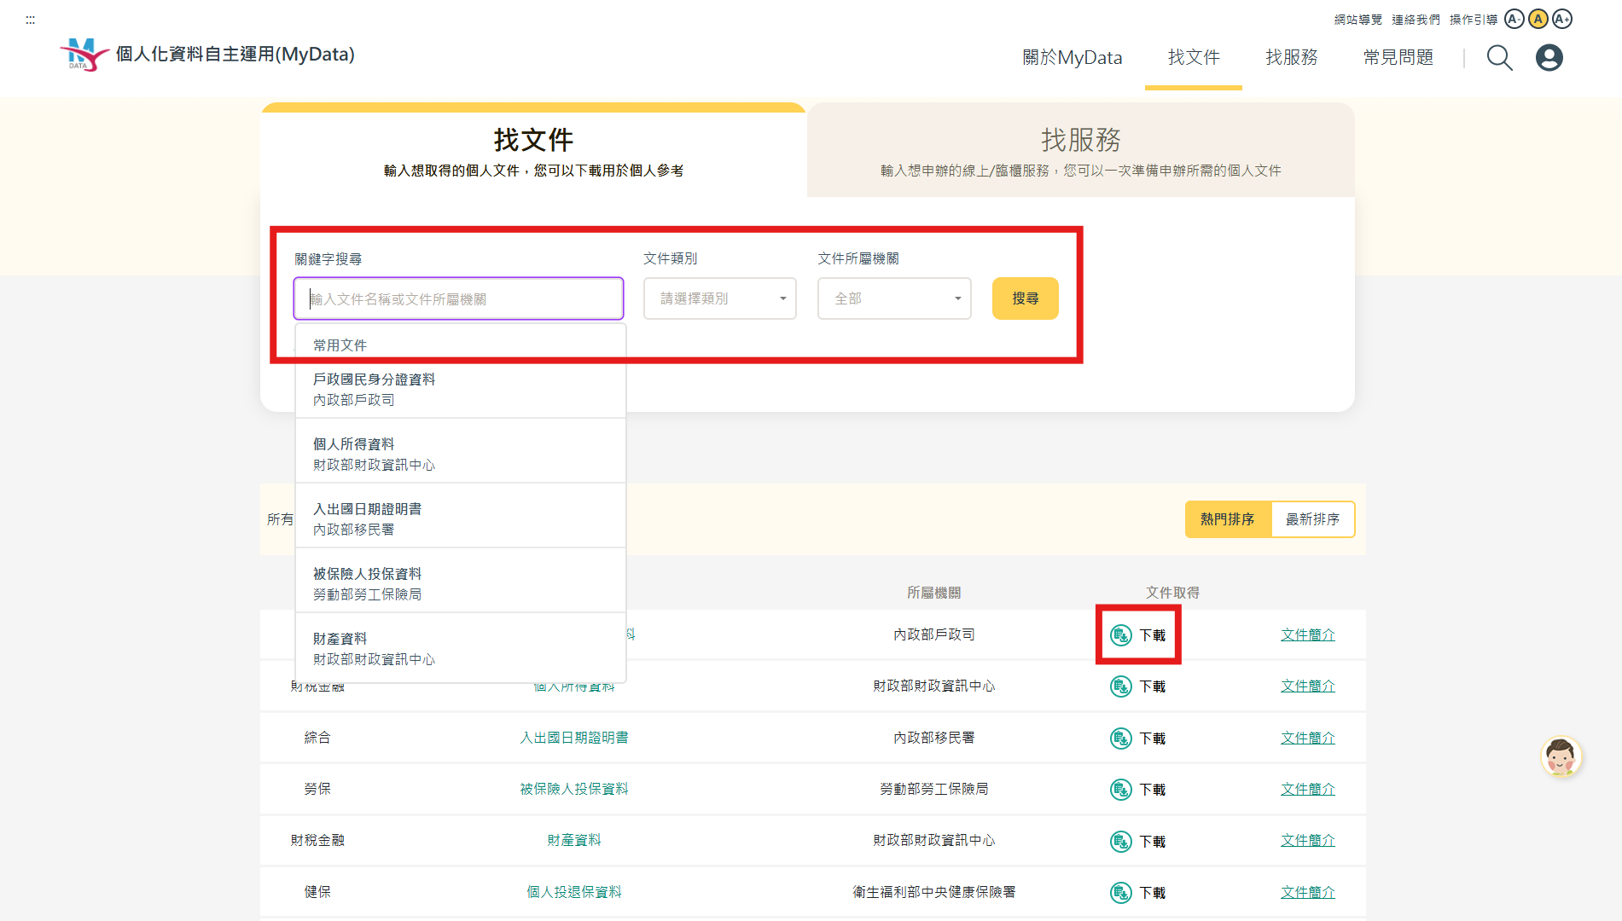The width and height of the screenshot is (1622, 921).
Task: Click 衛生福利部中央健康保險署 agency cell
Action: [934, 892]
